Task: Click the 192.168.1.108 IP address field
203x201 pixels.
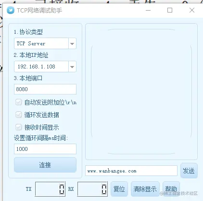Action: tap(45, 67)
